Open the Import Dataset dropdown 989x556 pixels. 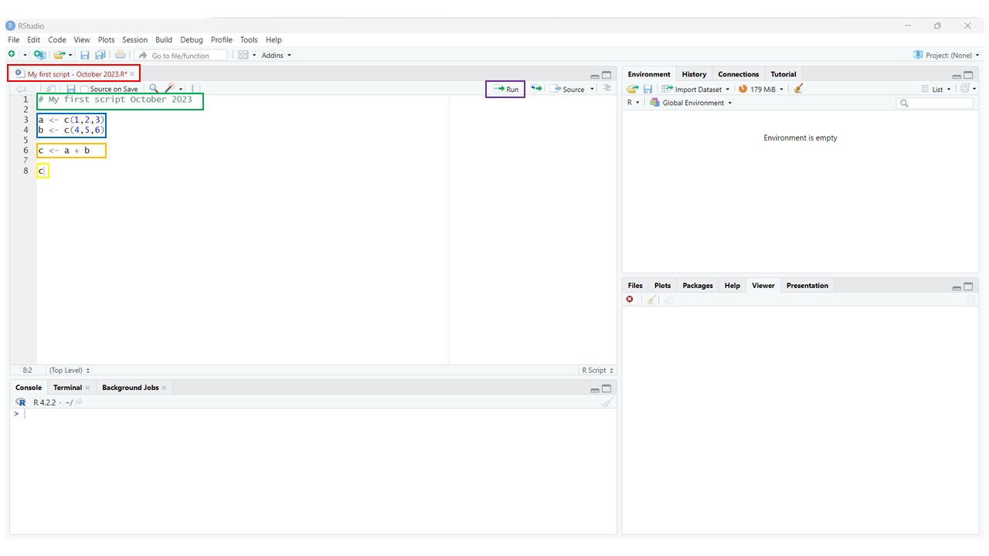tap(695, 90)
